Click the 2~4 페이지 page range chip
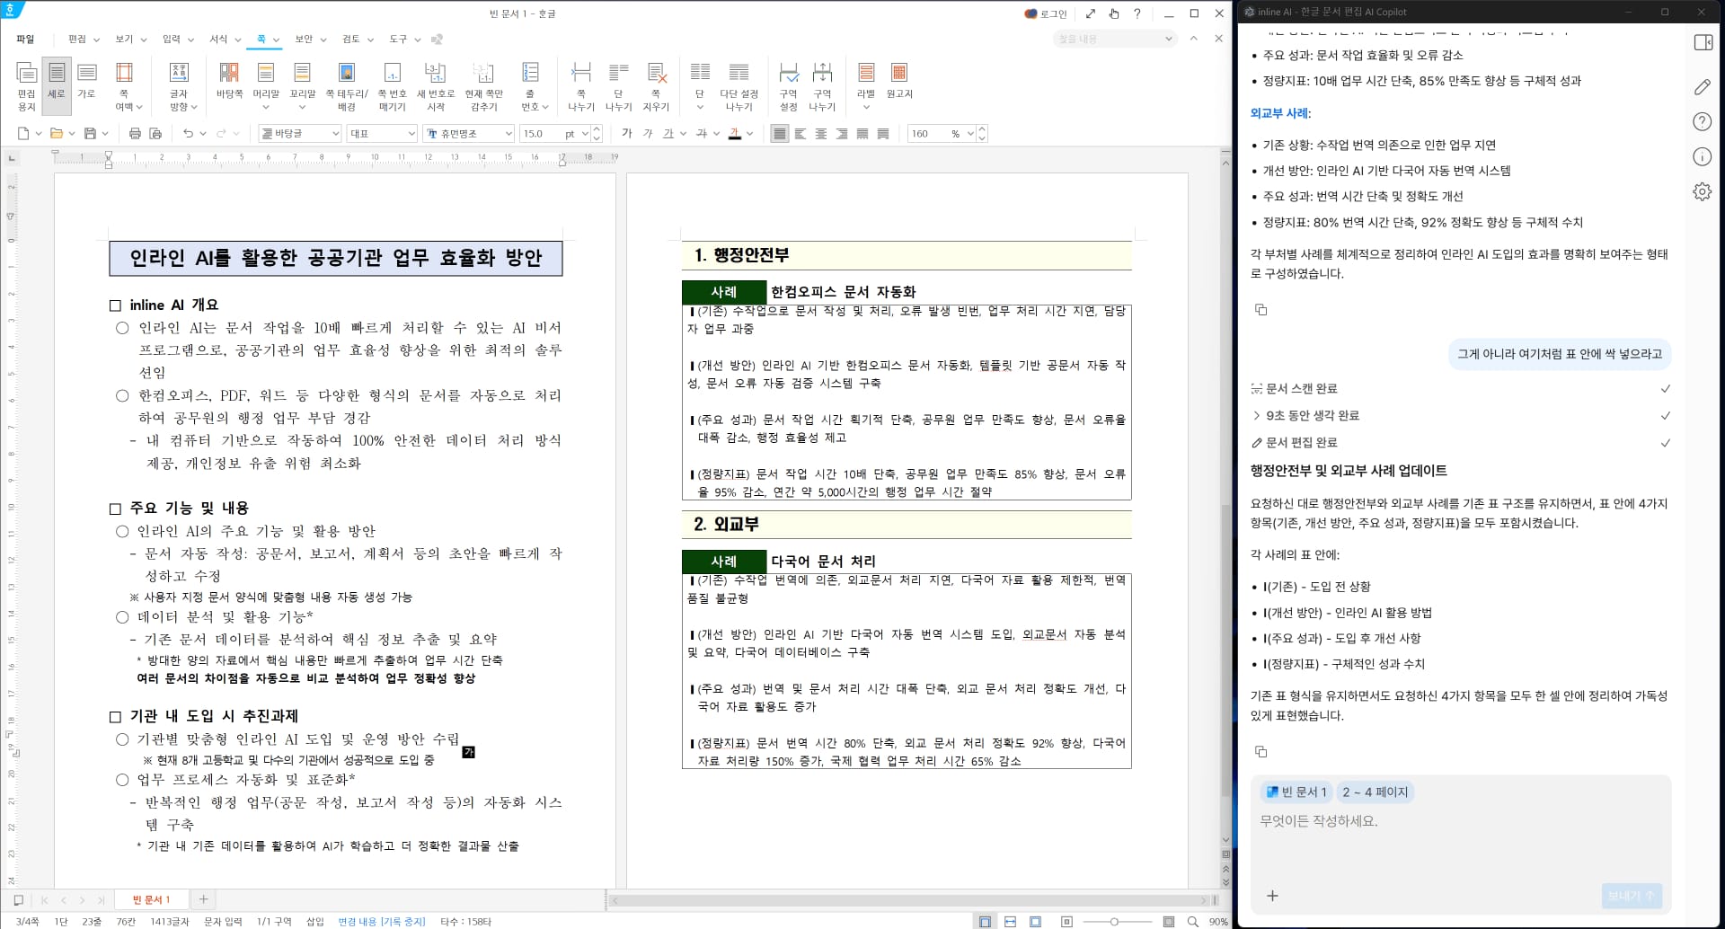The width and height of the screenshot is (1725, 929). tap(1374, 792)
